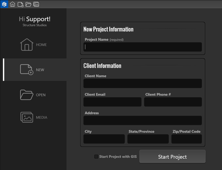Click the Structure Studios logo icon
Screen dimensions: 222x170
[4, 4]
